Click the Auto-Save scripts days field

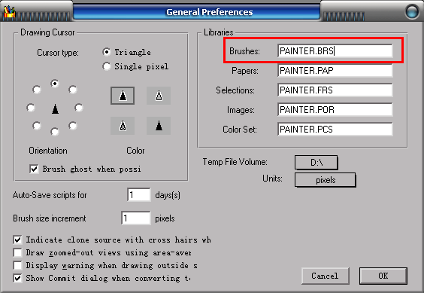tap(139, 195)
